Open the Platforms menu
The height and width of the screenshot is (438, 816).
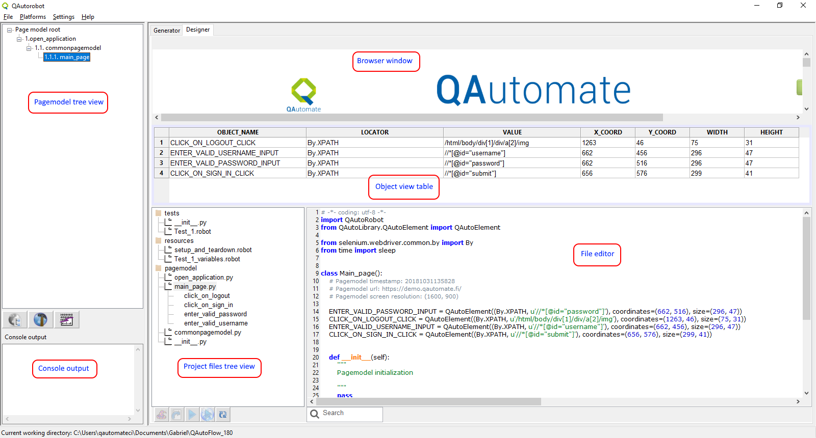coord(33,17)
